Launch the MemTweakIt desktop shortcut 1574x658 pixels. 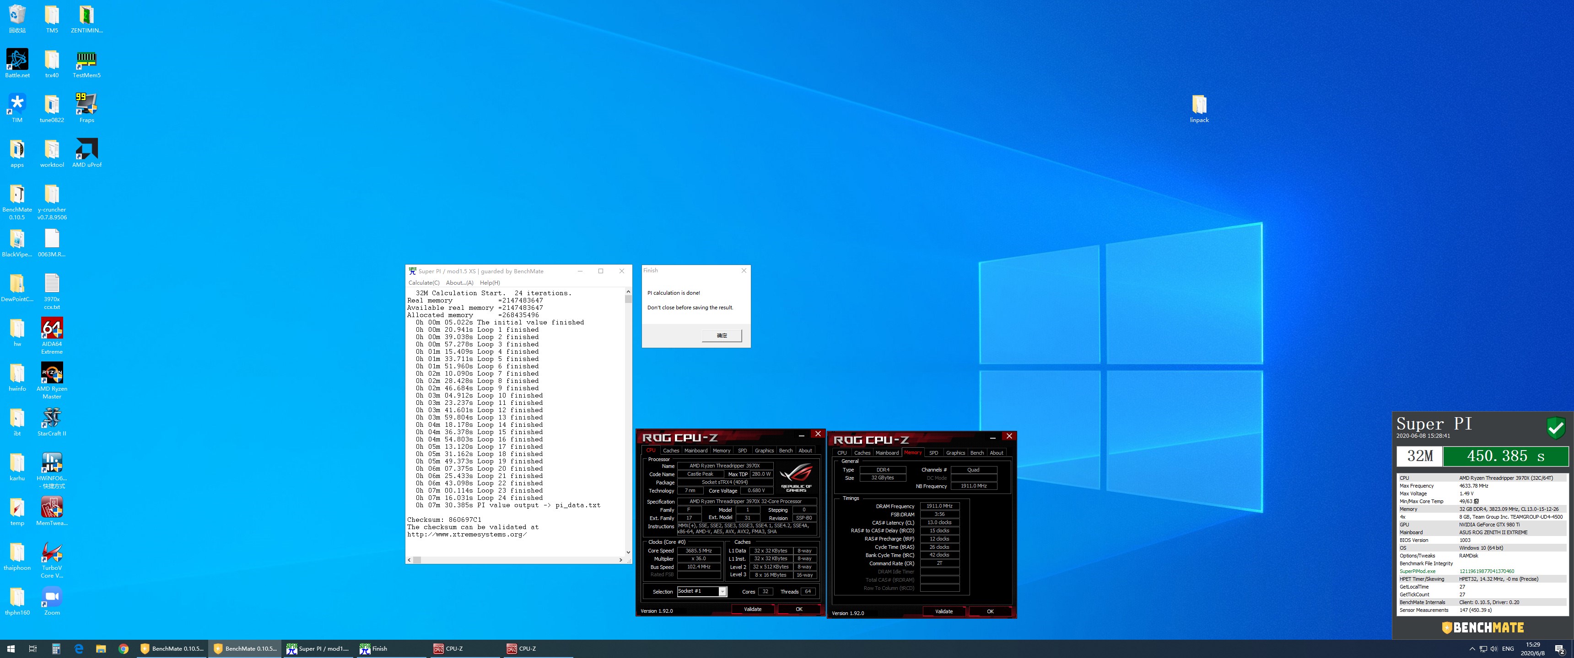click(x=52, y=511)
